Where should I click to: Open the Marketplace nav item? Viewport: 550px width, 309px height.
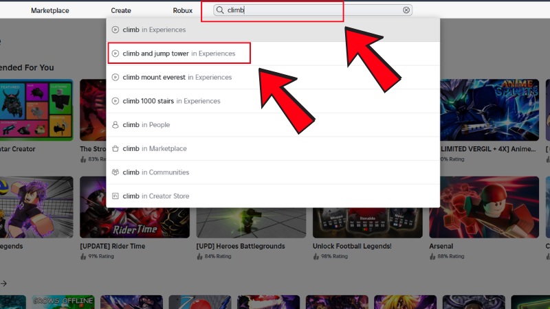[49, 10]
